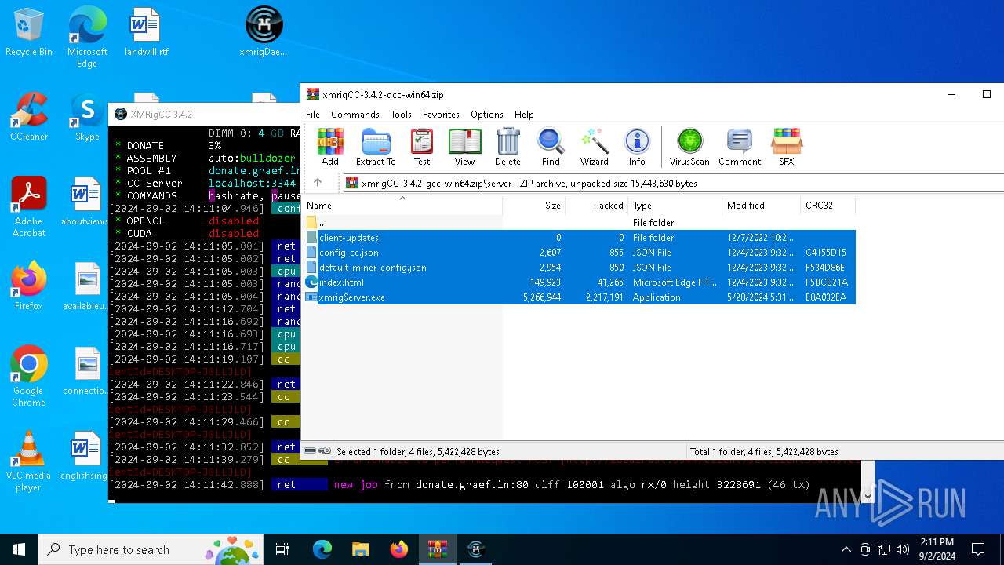Select the config_cc.json file

pos(580,253)
